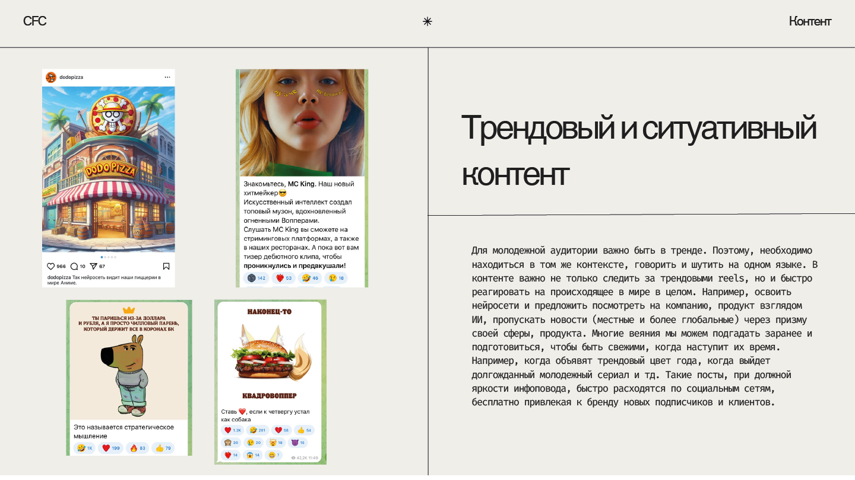Viewport: 855px width, 480px height.
Task: Open the three-dot menu on dodopizza post
Action: pyautogui.click(x=167, y=77)
